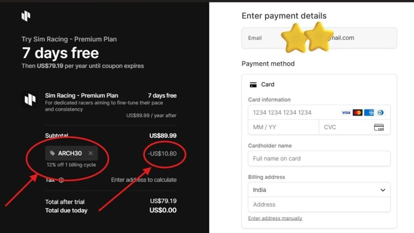The image size is (414, 233).
Task: Click the Cardholder name field
Action: [319, 159]
